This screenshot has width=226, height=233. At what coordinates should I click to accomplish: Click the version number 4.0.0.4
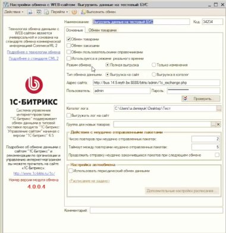tap(36, 187)
